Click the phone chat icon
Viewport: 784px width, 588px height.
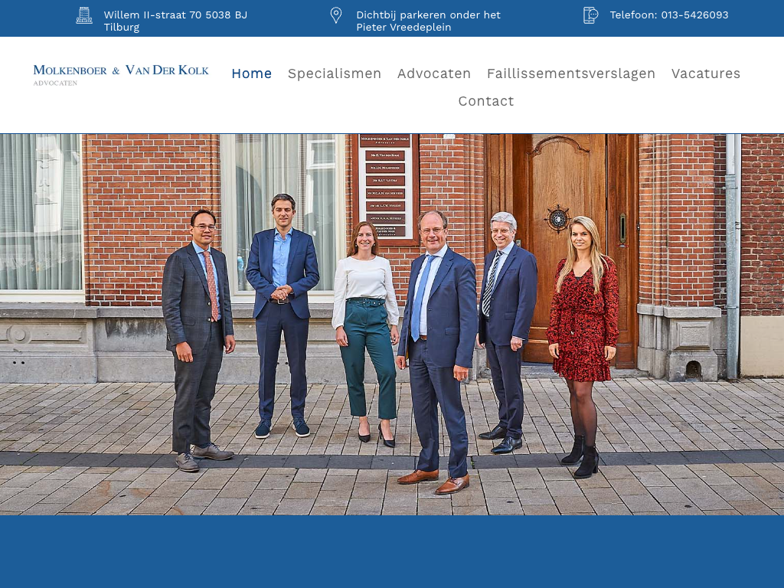pos(590,15)
